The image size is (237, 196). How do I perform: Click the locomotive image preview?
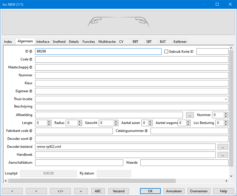pyautogui.click(x=118, y=22)
